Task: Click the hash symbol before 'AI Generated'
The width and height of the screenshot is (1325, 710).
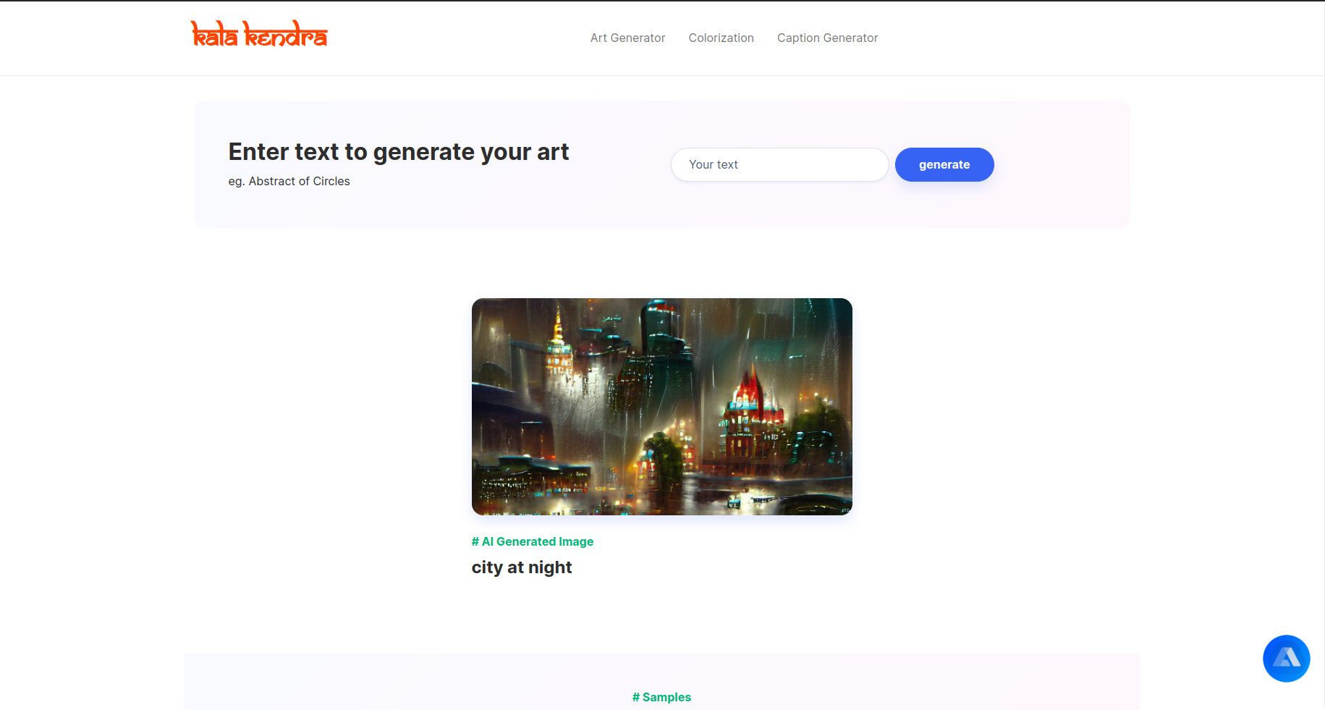Action: click(x=475, y=541)
